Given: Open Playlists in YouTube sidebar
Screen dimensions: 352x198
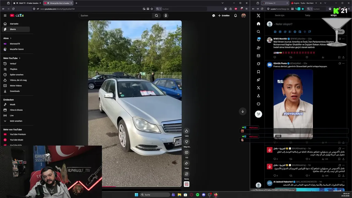Looking at the screenshot, I should [x=16, y=69].
